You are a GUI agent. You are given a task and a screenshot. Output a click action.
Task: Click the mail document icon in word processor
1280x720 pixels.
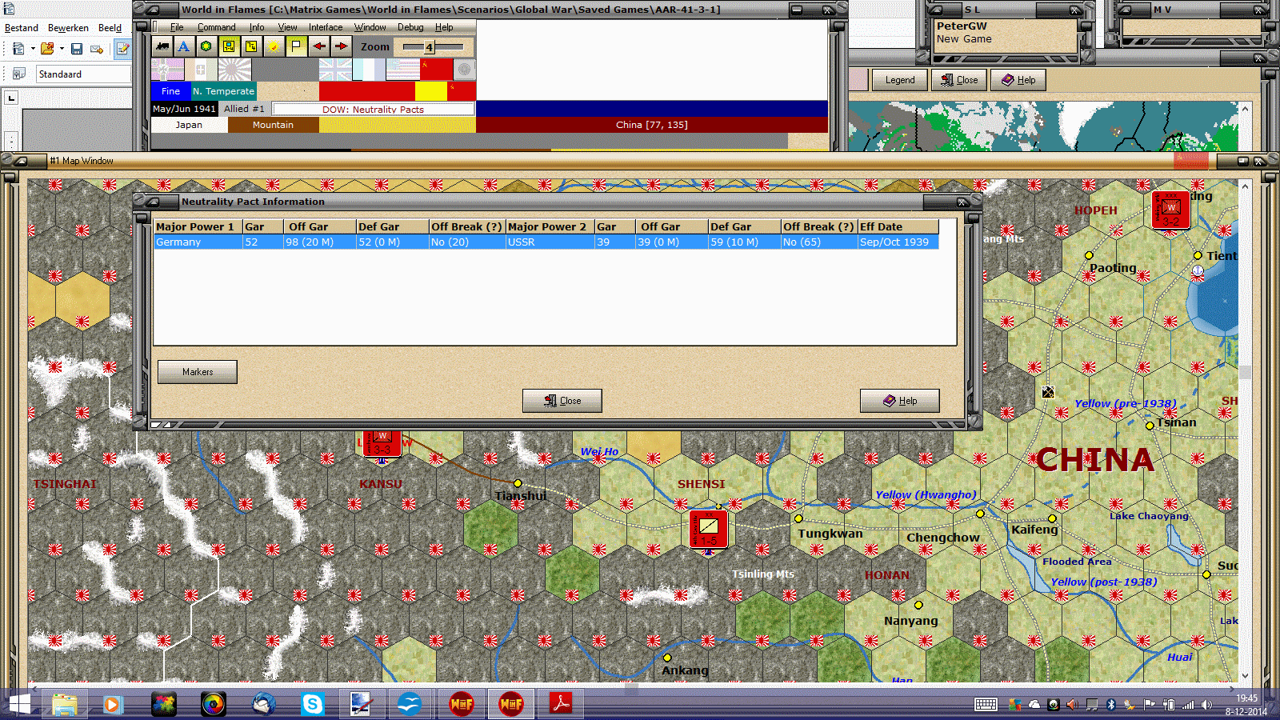tap(97, 49)
